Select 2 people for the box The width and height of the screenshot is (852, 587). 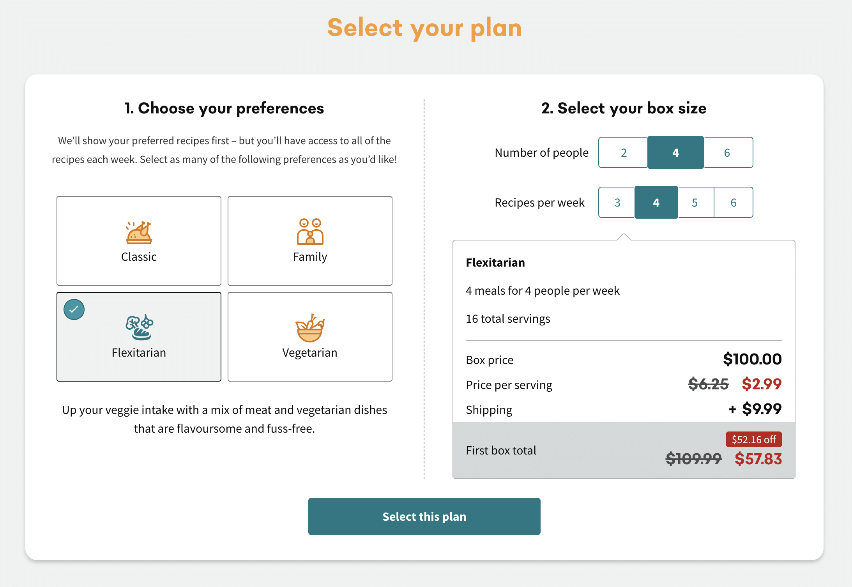624,152
